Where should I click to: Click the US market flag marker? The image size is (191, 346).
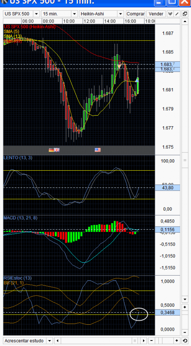click(x=98, y=150)
